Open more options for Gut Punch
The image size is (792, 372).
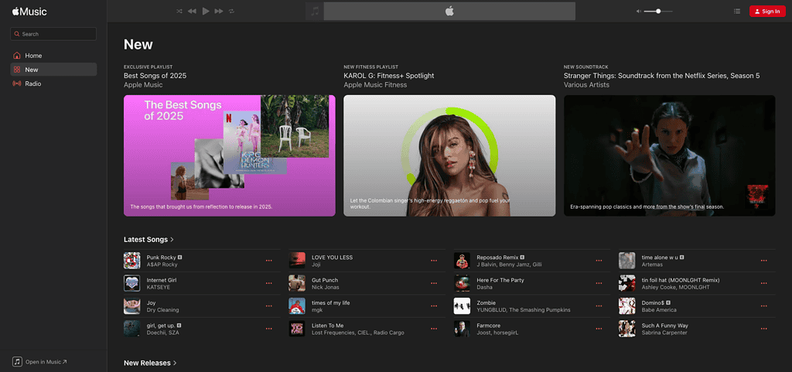tap(434, 283)
